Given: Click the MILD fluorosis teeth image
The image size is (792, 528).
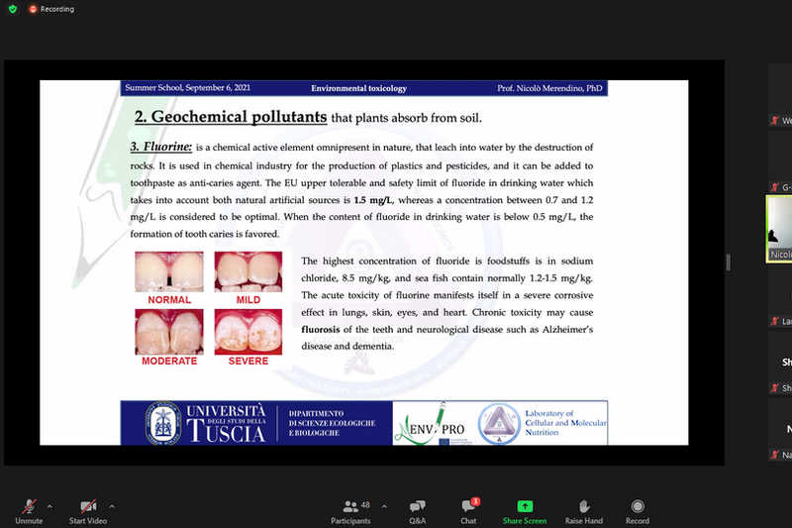Looking at the screenshot, I should (x=248, y=271).
